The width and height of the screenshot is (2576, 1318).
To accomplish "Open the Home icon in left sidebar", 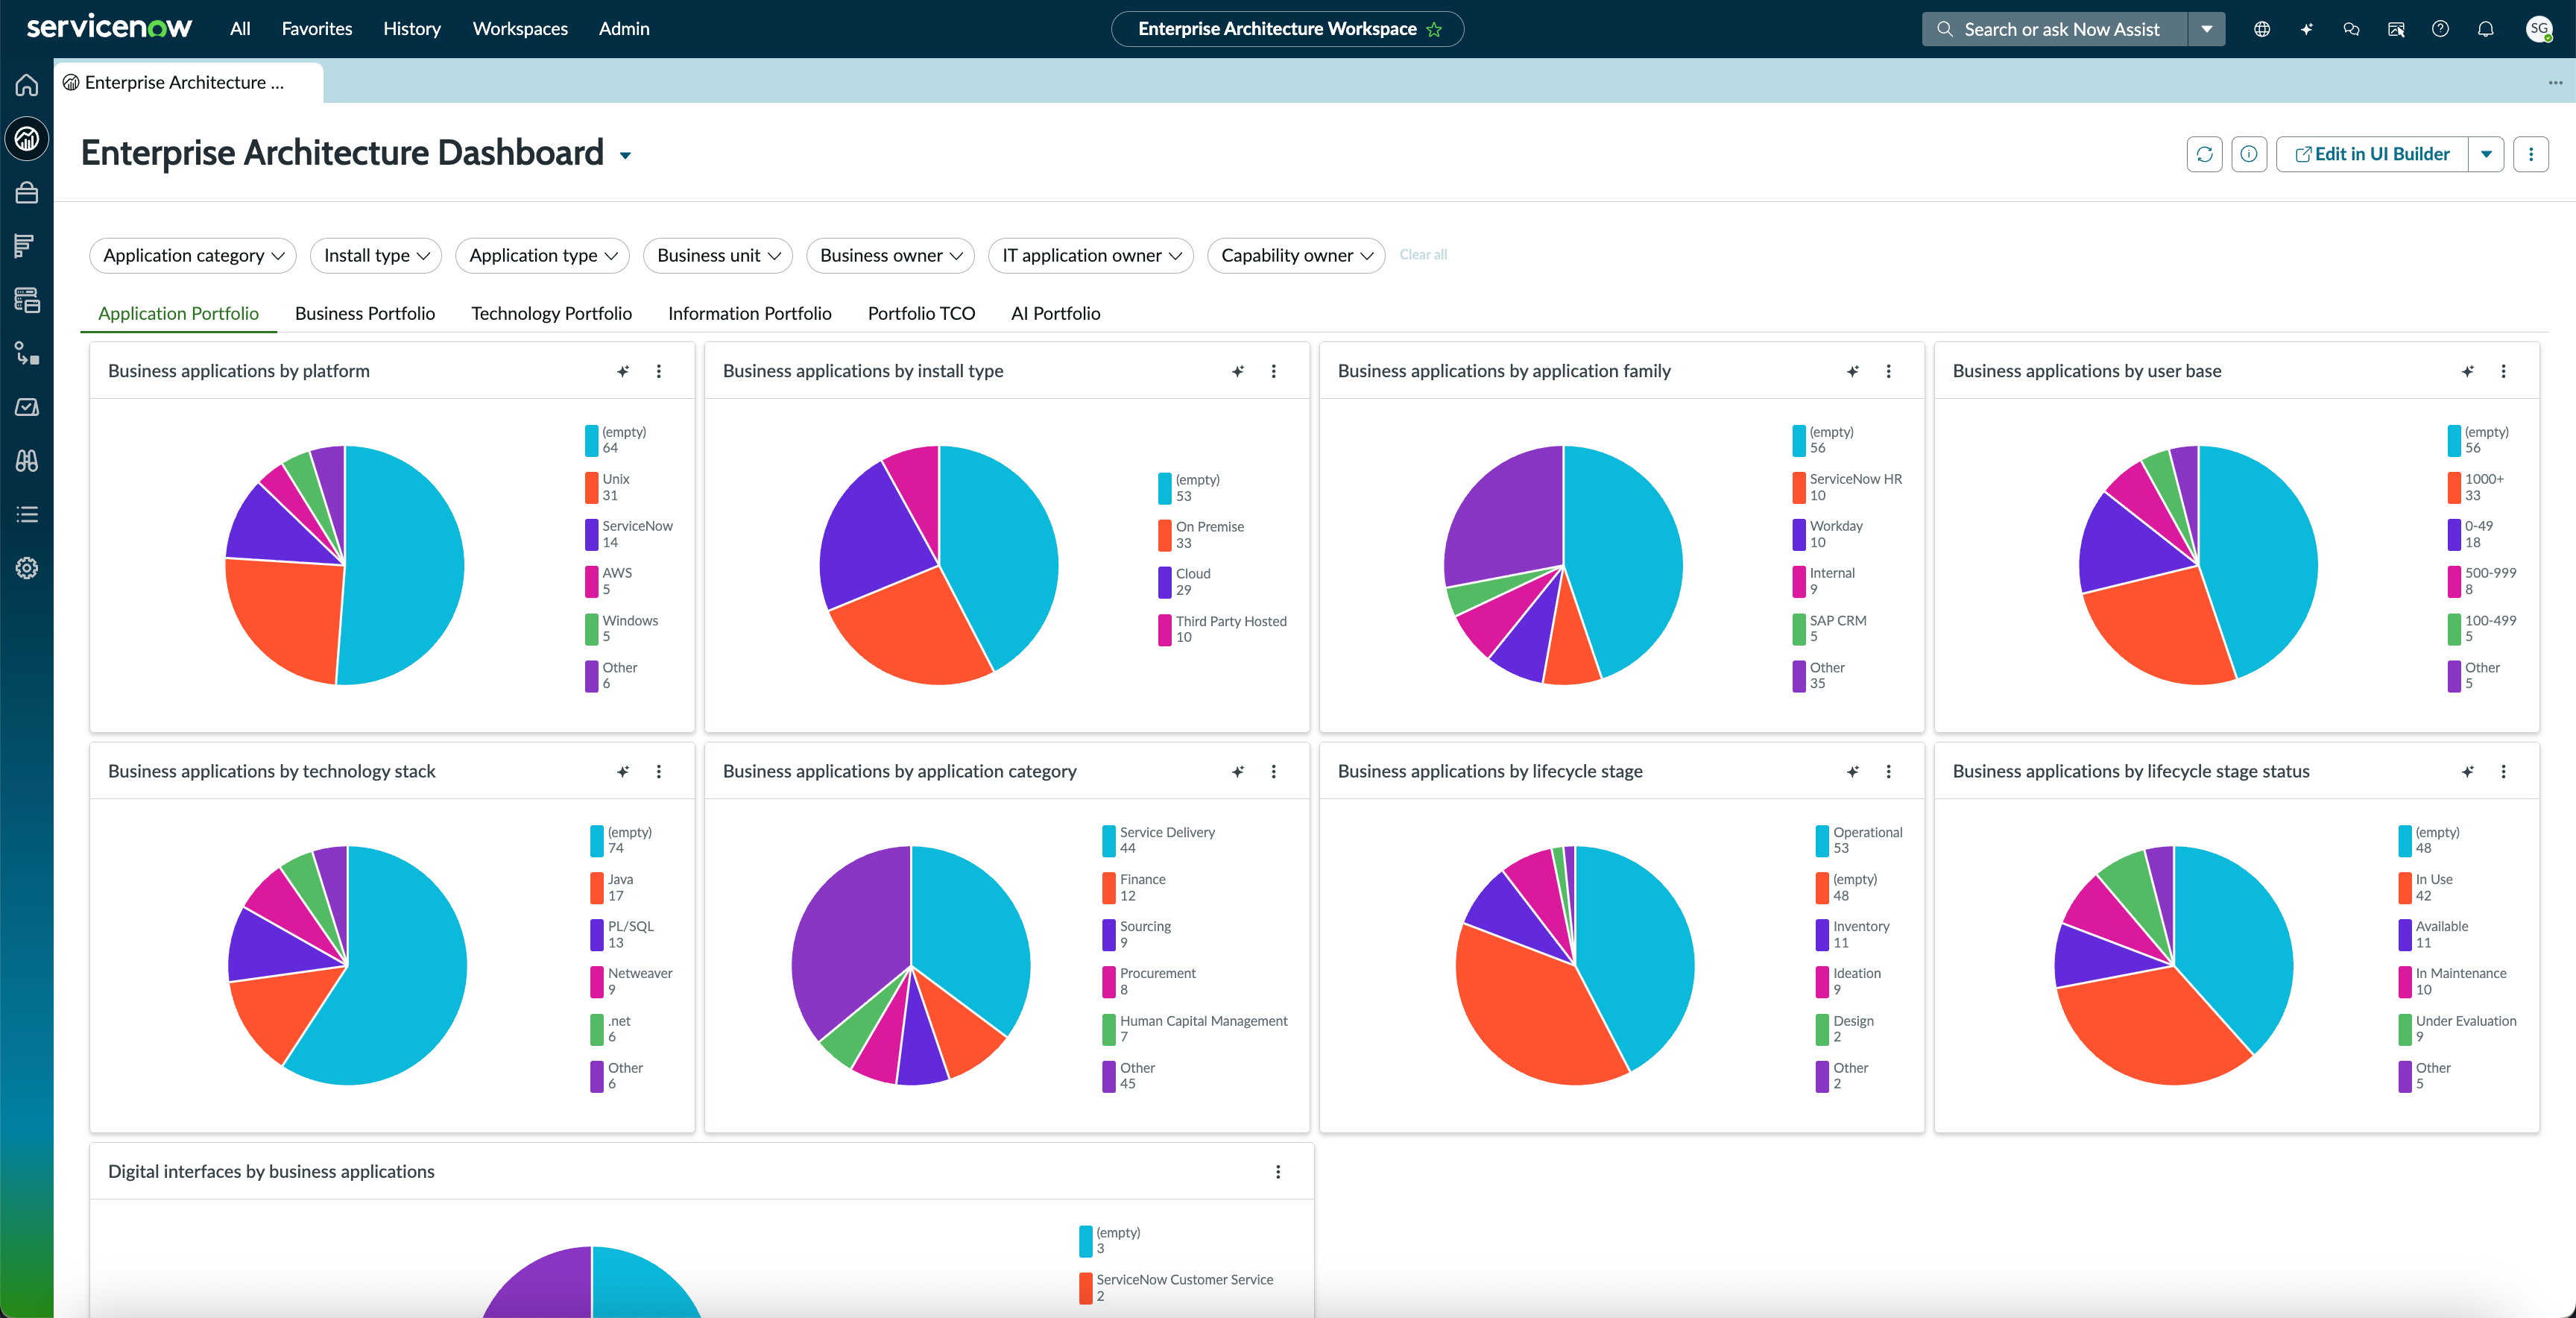I will (x=27, y=86).
